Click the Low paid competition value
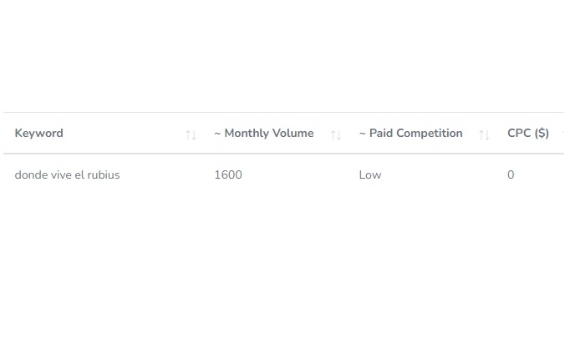 [369, 175]
